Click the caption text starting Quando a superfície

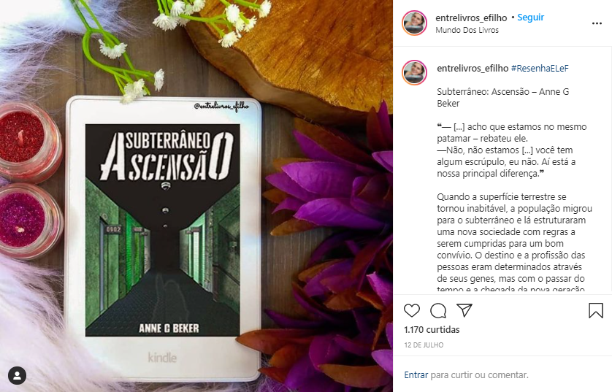coord(514,242)
